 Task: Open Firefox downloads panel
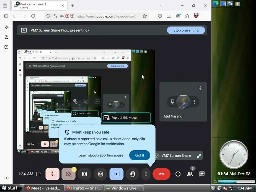(169, 16)
